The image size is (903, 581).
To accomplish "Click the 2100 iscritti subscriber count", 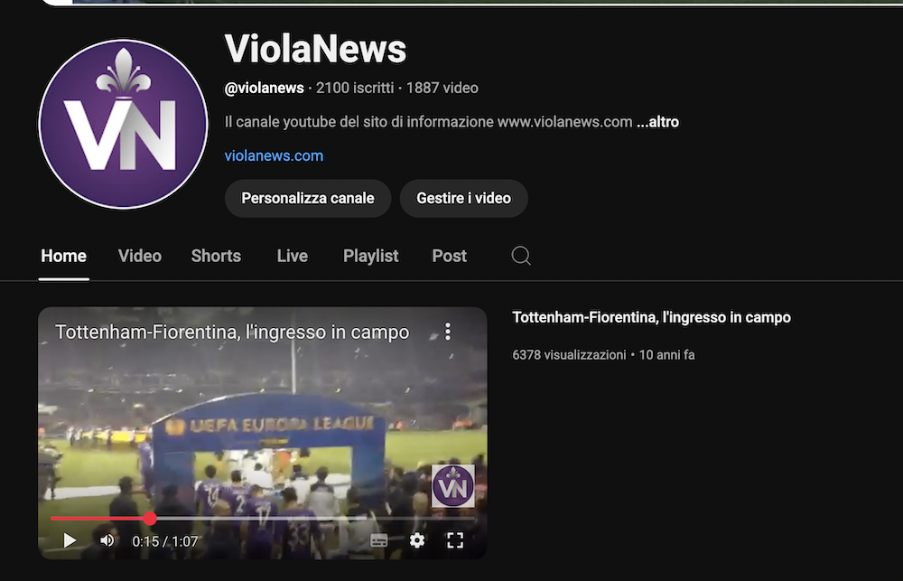I will point(355,88).
